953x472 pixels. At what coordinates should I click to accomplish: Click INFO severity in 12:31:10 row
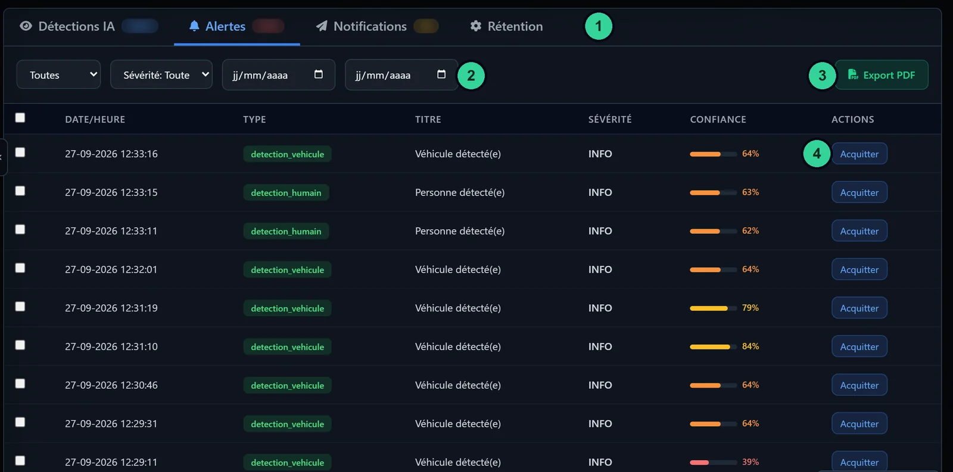click(600, 346)
